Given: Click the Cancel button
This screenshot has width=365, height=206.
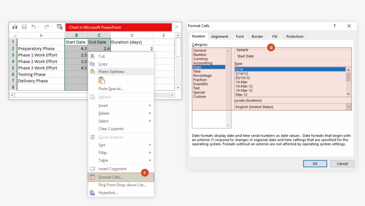Looking at the screenshot, I should pyautogui.click(x=342, y=164).
